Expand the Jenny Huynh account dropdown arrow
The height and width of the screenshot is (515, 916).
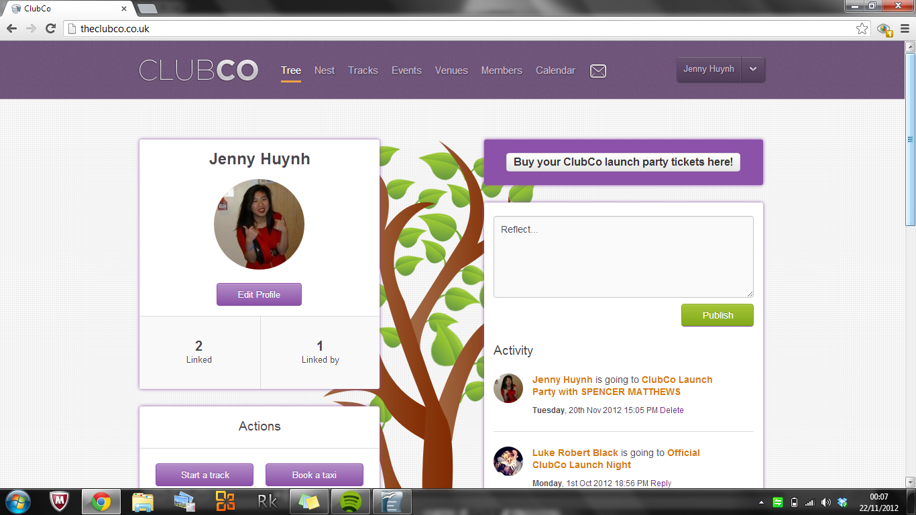(x=753, y=69)
